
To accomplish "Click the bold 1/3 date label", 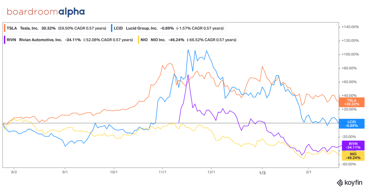I will click(x=262, y=173).
